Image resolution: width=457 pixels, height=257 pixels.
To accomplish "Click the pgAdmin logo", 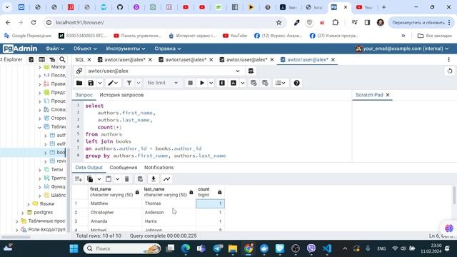I will coord(20,49).
